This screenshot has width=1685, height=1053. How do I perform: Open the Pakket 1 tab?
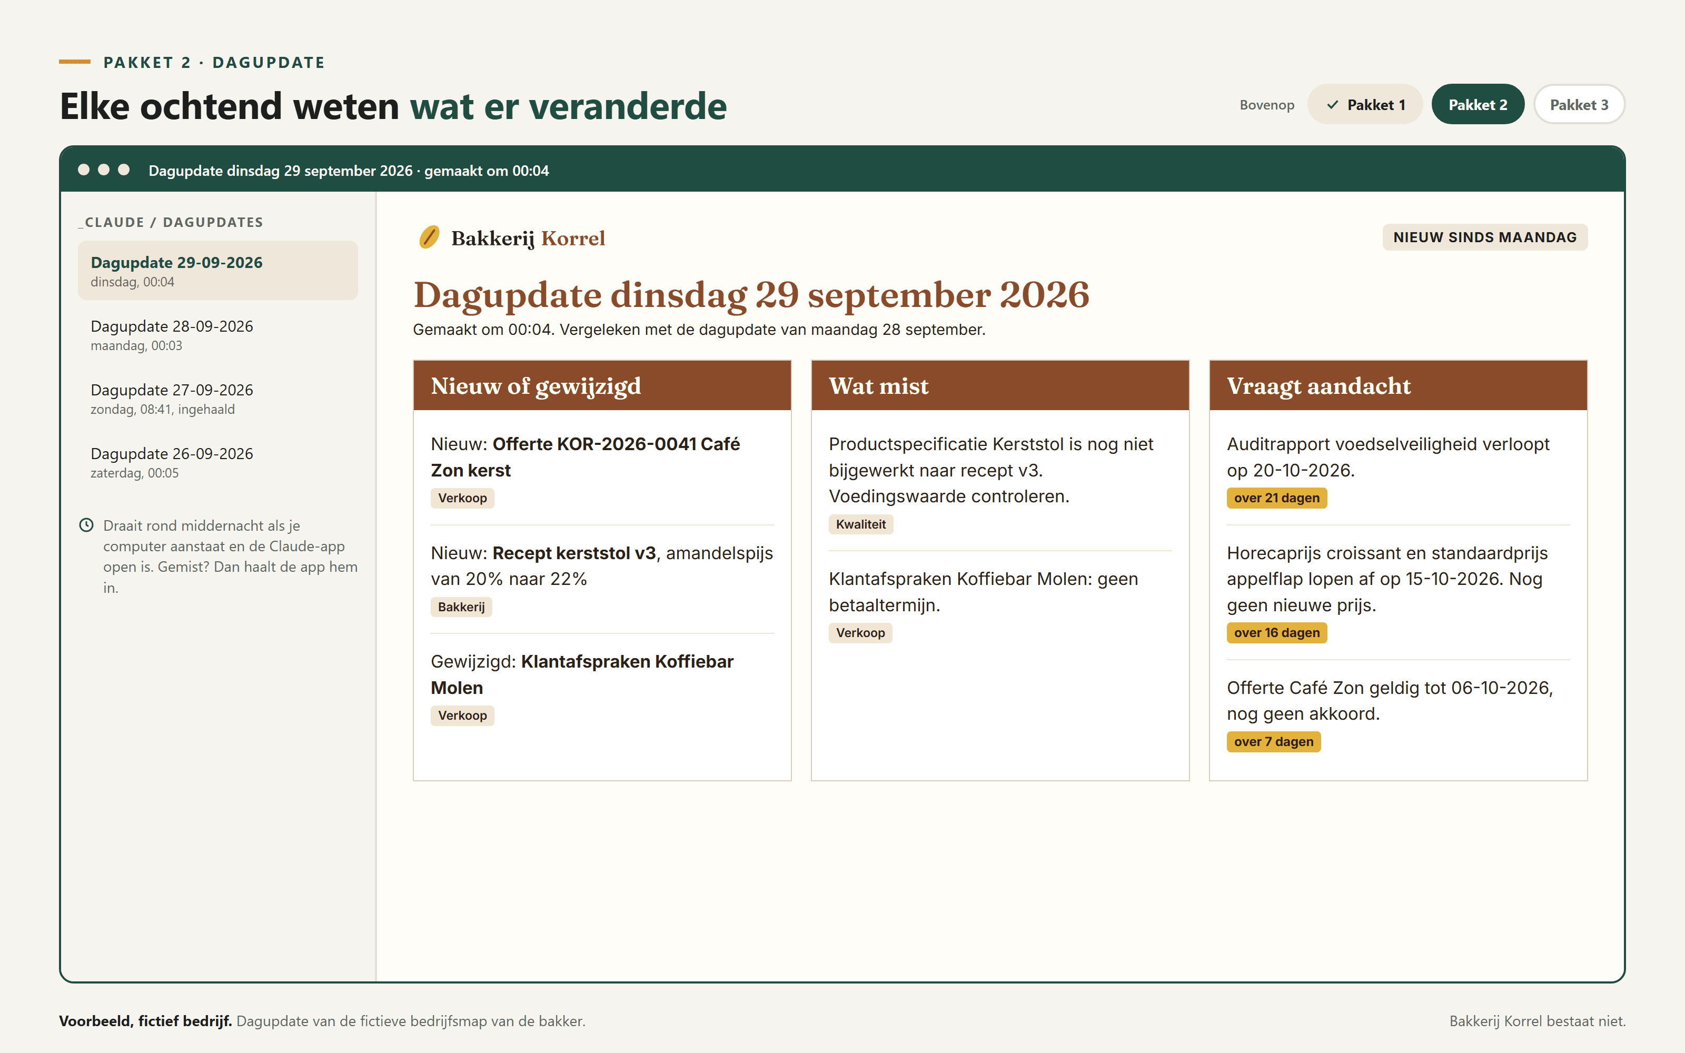click(x=1365, y=104)
